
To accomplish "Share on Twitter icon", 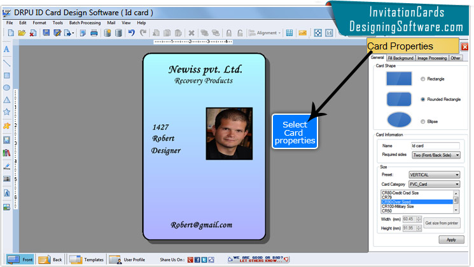I will point(204,259).
